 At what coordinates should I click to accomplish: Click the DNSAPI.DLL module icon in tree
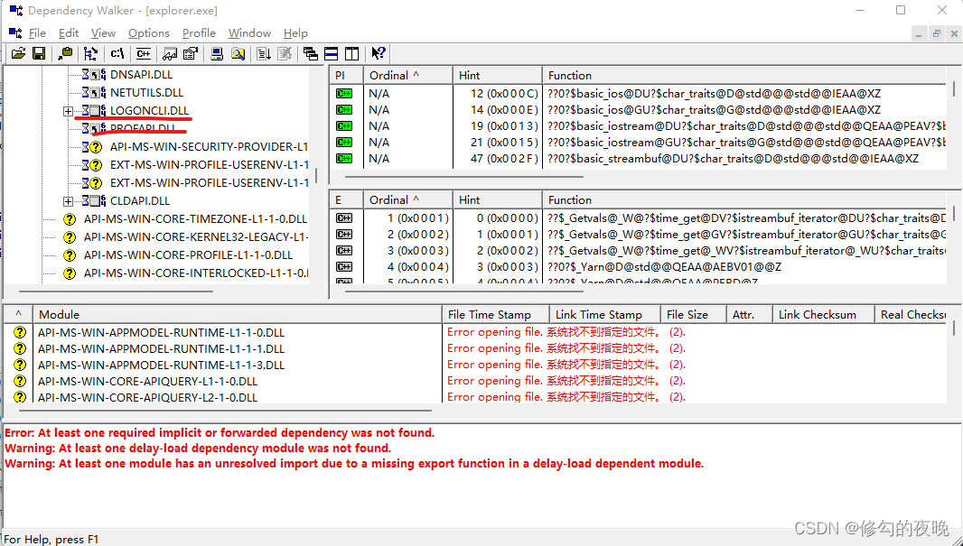pos(95,75)
